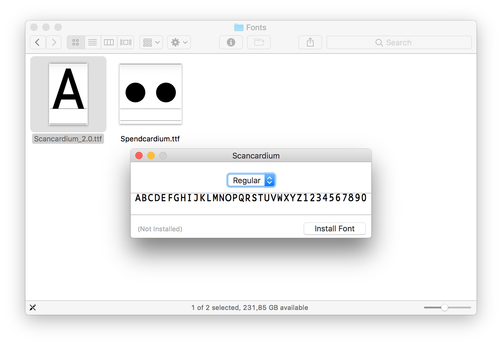This screenshot has height=345, width=502.
Task: Switch to list view mode
Action: pos(93,42)
